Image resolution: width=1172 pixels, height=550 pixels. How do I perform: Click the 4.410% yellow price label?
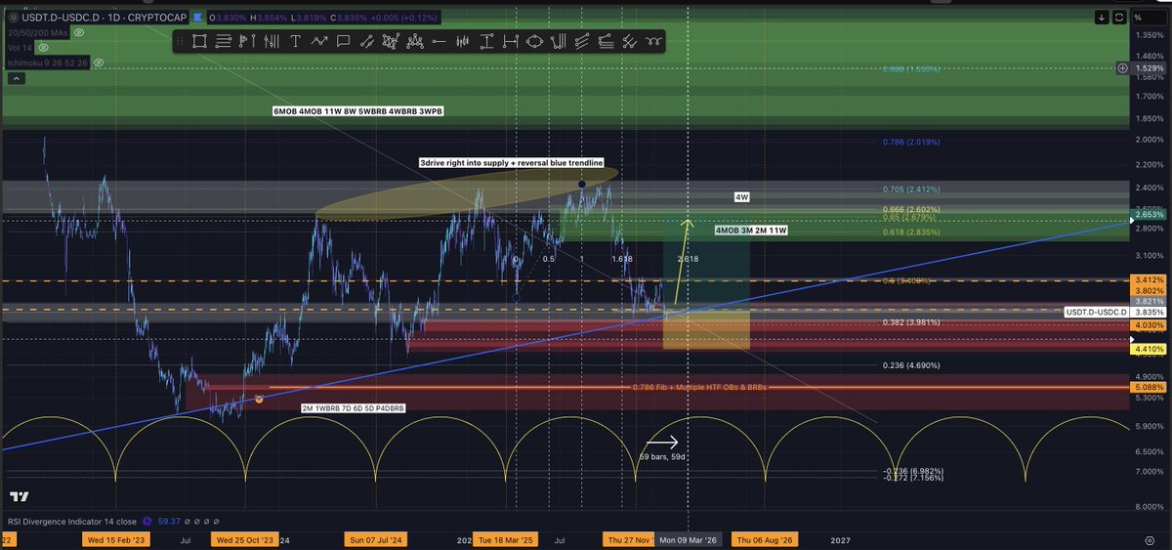pos(1149,348)
